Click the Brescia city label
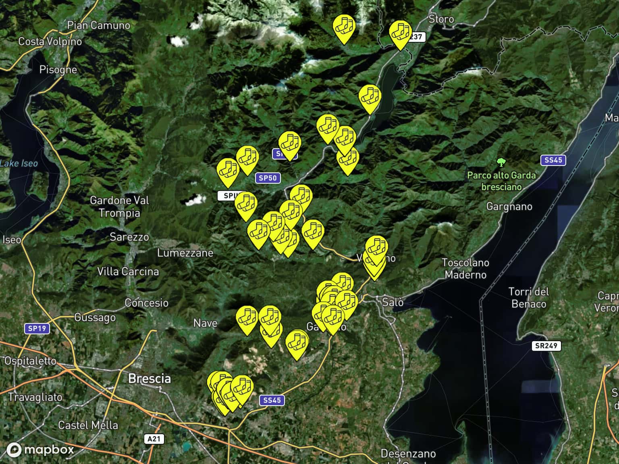 [149, 379]
